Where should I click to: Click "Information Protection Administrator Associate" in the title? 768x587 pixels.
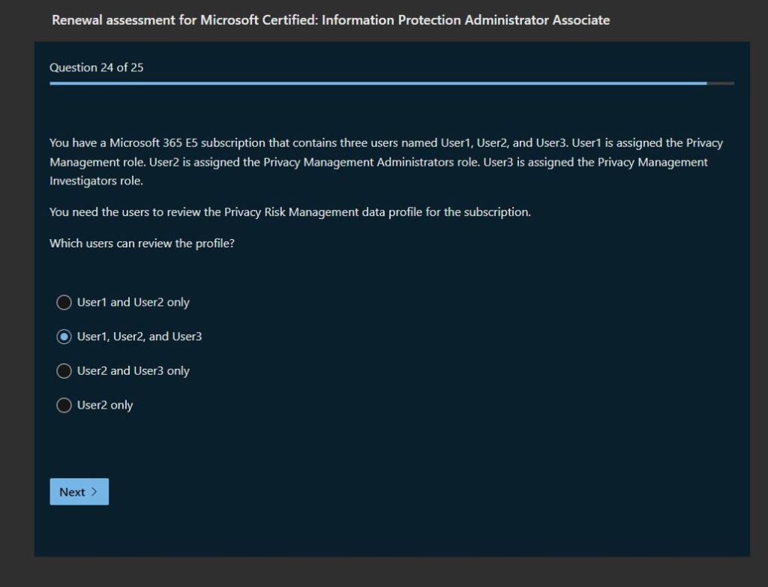tap(466, 20)
